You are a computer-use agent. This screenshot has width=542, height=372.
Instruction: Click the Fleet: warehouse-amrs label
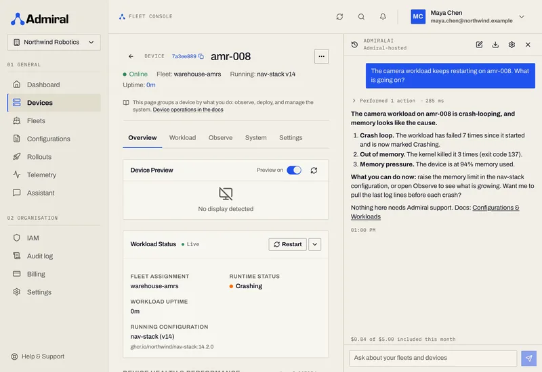click(189, 74)
